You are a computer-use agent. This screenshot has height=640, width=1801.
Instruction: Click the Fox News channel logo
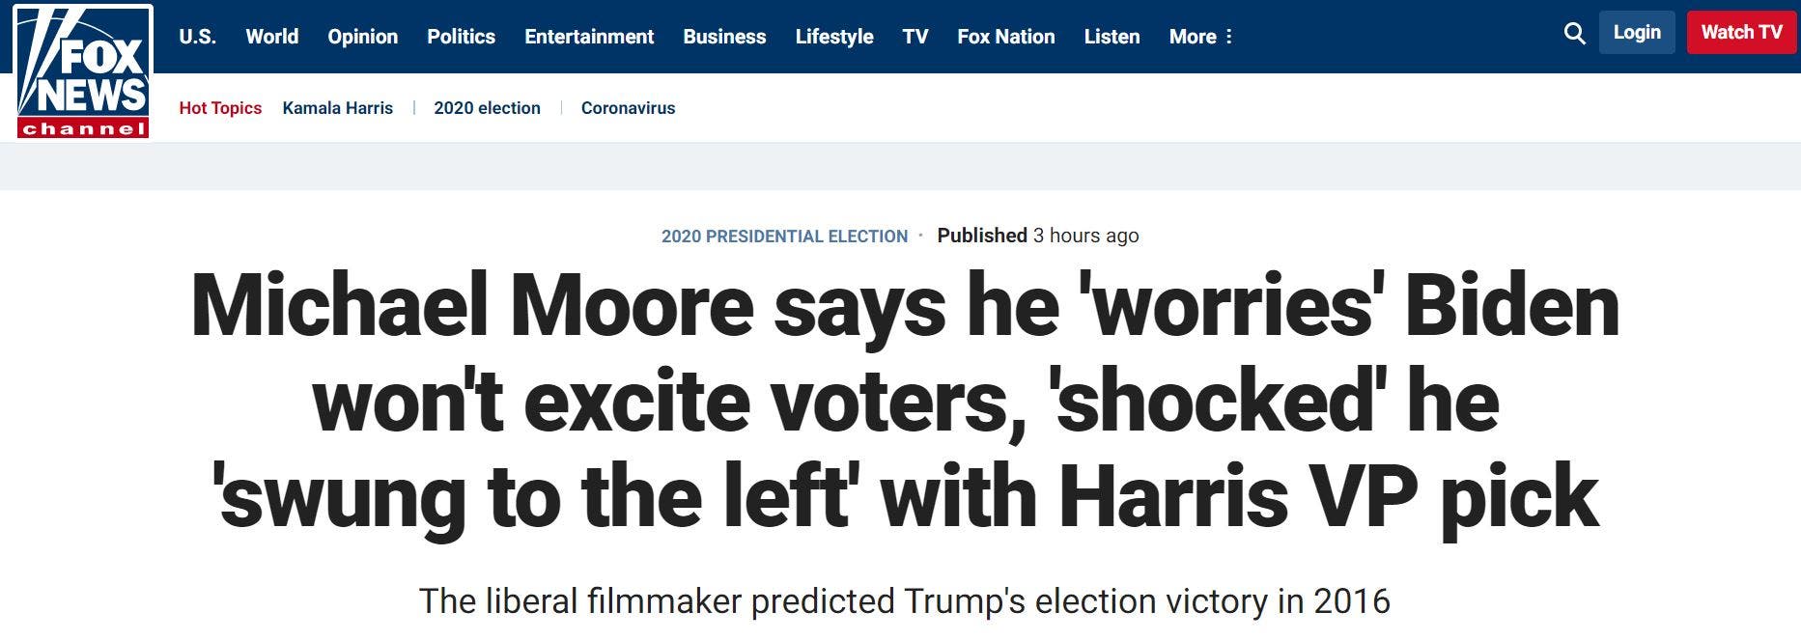pyautogui.click(x=83, y=71)
